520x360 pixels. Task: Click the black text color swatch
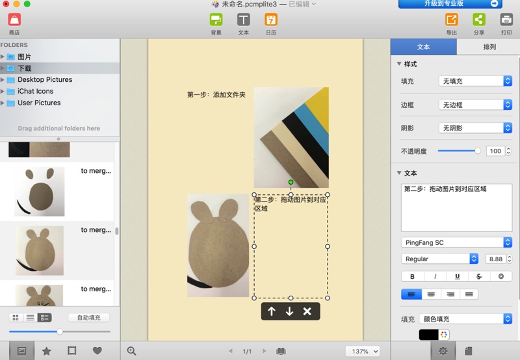tap(428, 335)
